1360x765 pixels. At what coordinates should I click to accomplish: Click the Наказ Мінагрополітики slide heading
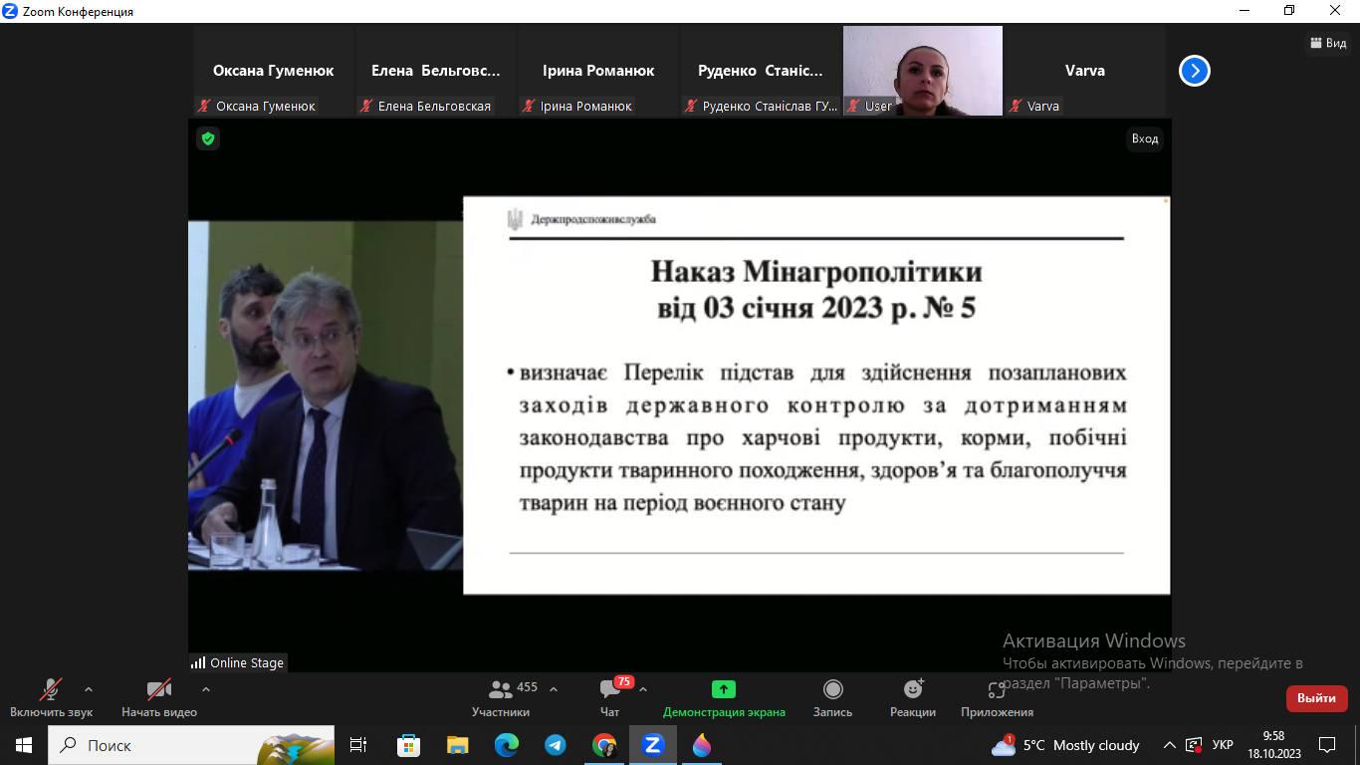[816, 290]
